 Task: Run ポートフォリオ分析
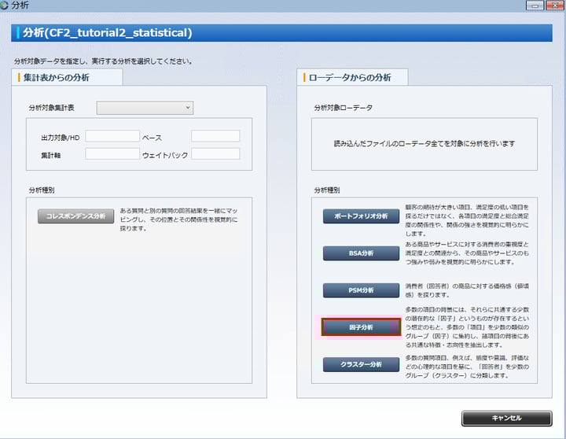tap(361, 216)
